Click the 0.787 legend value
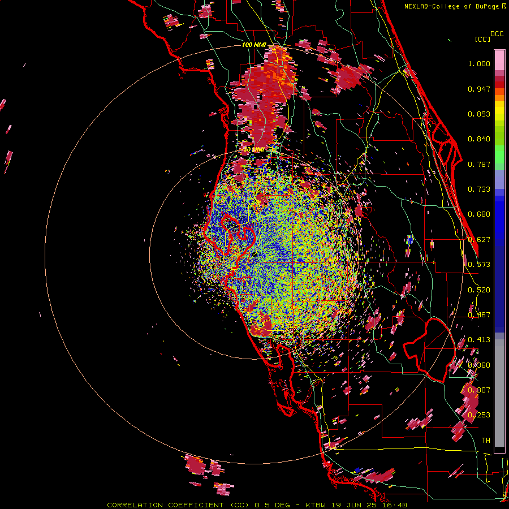 point(479,164)
